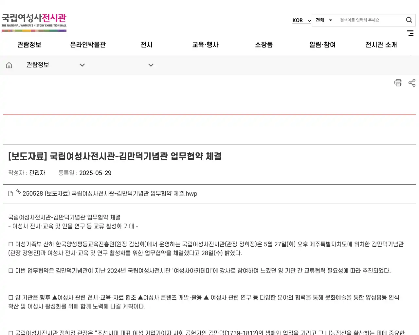This screenshot has height=335, width=419.
Task: Open the 관람정보 main menu
Action: [29, 45]
